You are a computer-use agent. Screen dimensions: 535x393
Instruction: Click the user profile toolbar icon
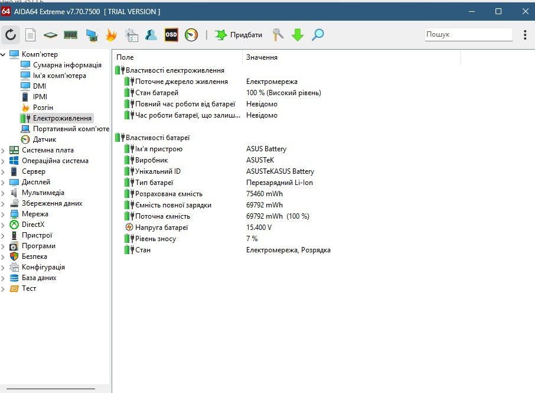(x=151, y=35)
